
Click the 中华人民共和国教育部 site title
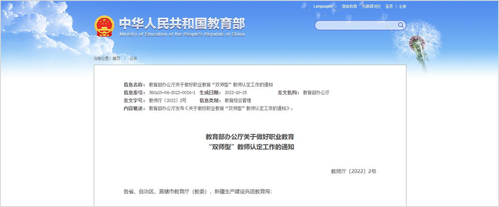click(182, 23)
